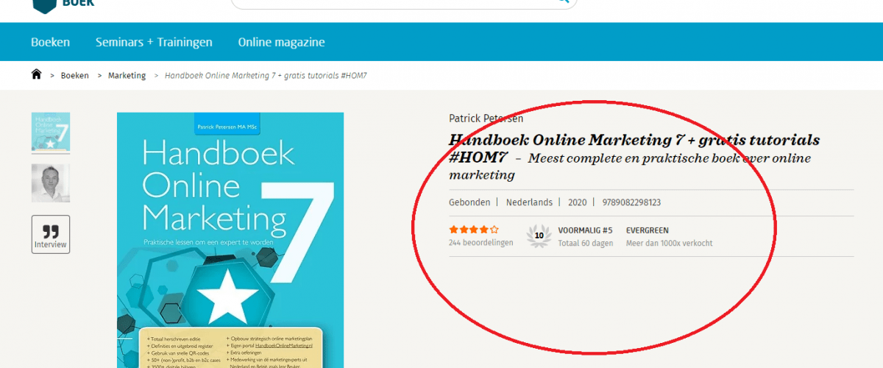Screen dimensions: 883x368
Task: Open the Seminars + Trainingen menu item
Action: 154,42
